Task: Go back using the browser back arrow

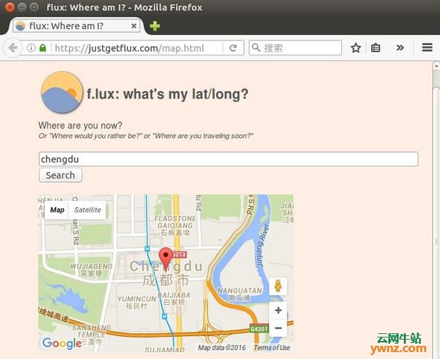Action: tap(13, 48)
